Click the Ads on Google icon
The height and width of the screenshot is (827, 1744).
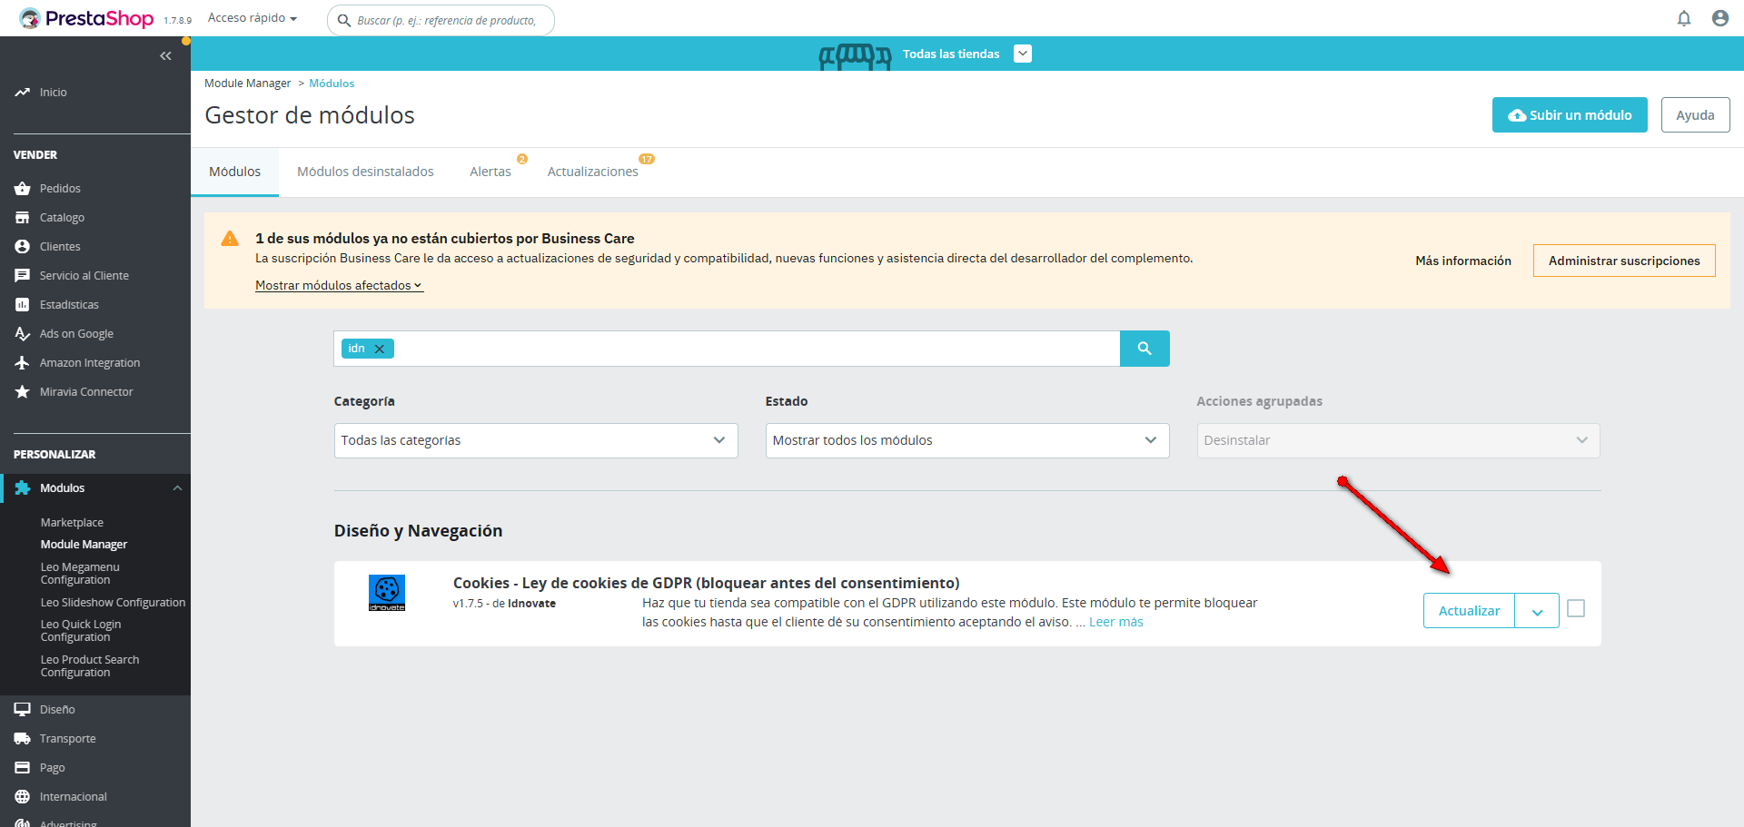point(23,334)
